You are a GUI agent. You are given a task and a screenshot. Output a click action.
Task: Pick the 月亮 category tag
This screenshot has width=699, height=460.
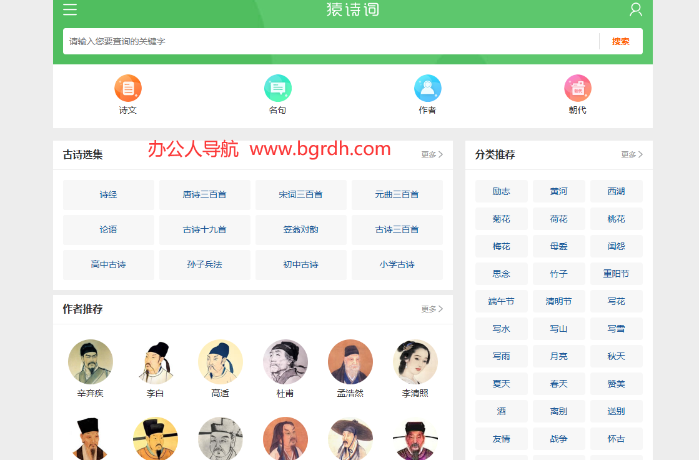point(559,356)
